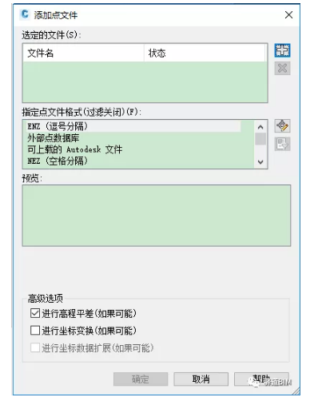This screenshot has width=318, height=401.
Task: Click the 取消 button
Action: tap(201, 379)
